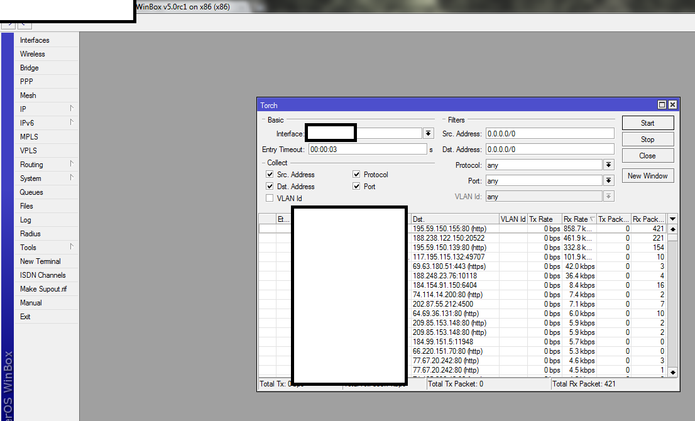Toggle Protocol collect checkbox
The height and width of the screenshot is (421, 695).
coord(356,174)
